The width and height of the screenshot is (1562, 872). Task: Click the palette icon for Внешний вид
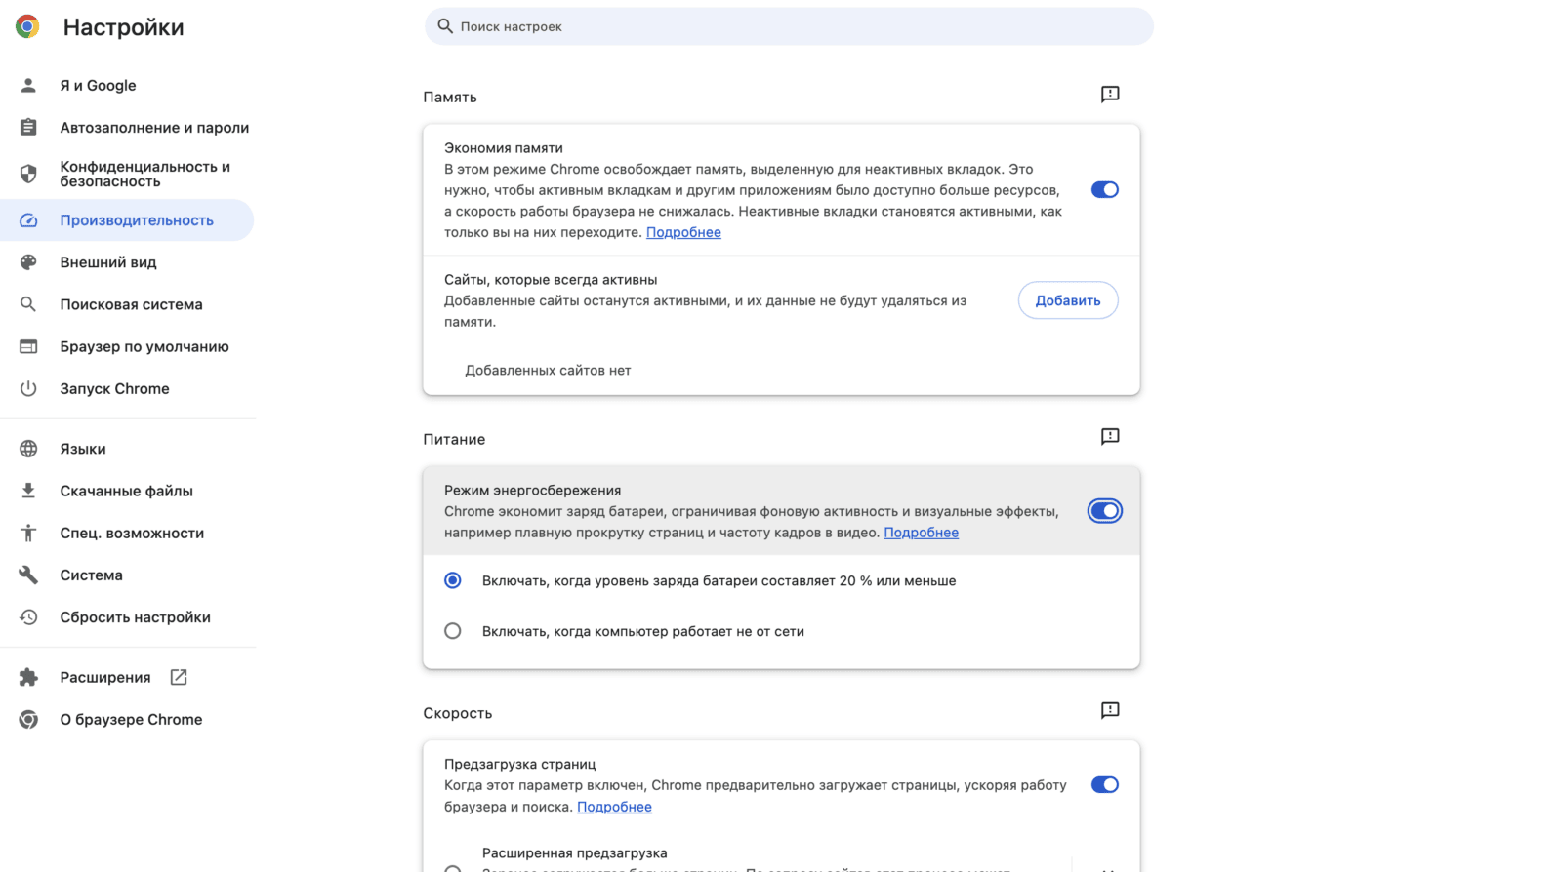(28, 262)
